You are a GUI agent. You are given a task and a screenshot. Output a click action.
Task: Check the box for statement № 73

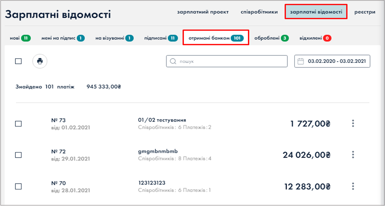pyautogui.click(x=18, y=124)
